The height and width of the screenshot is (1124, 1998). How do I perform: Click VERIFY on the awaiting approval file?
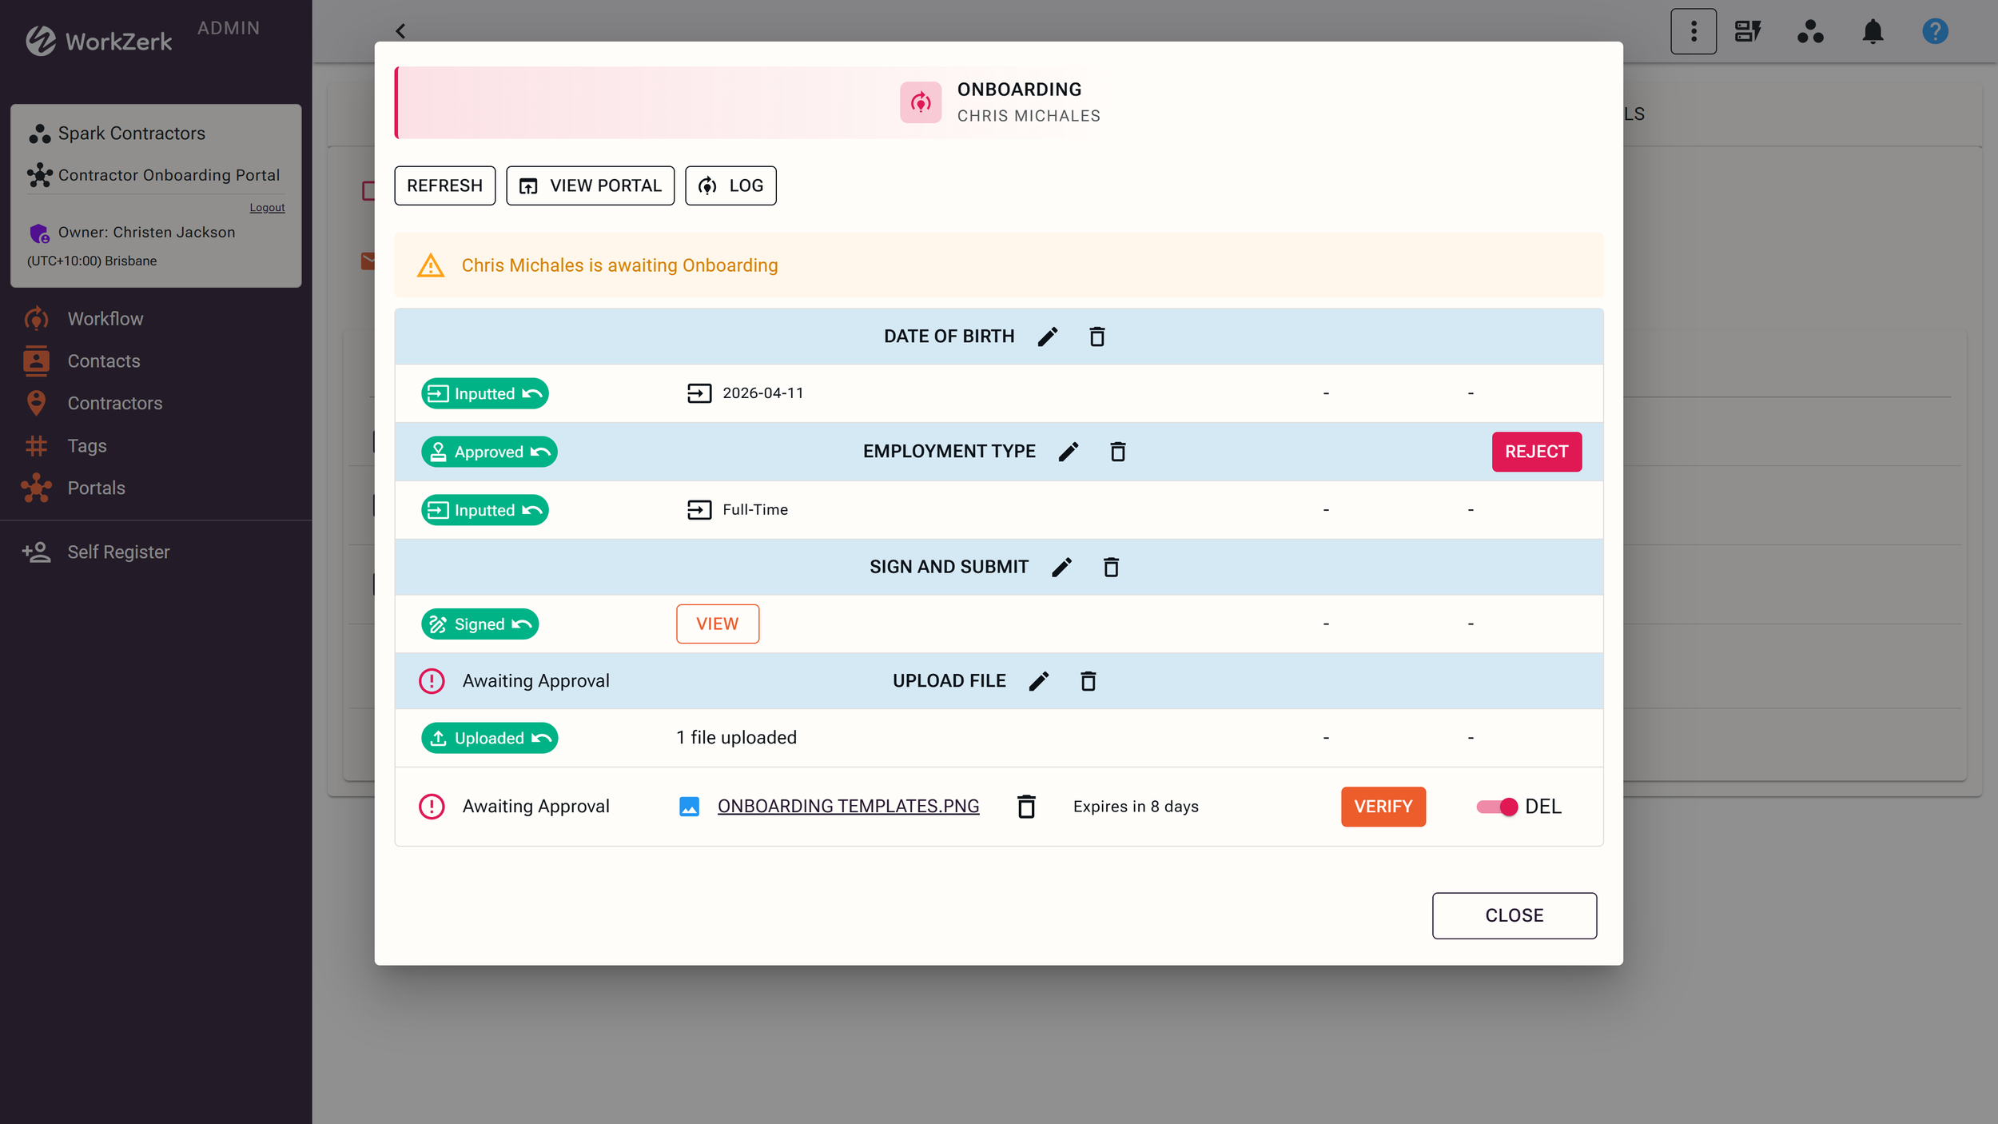1383,806
